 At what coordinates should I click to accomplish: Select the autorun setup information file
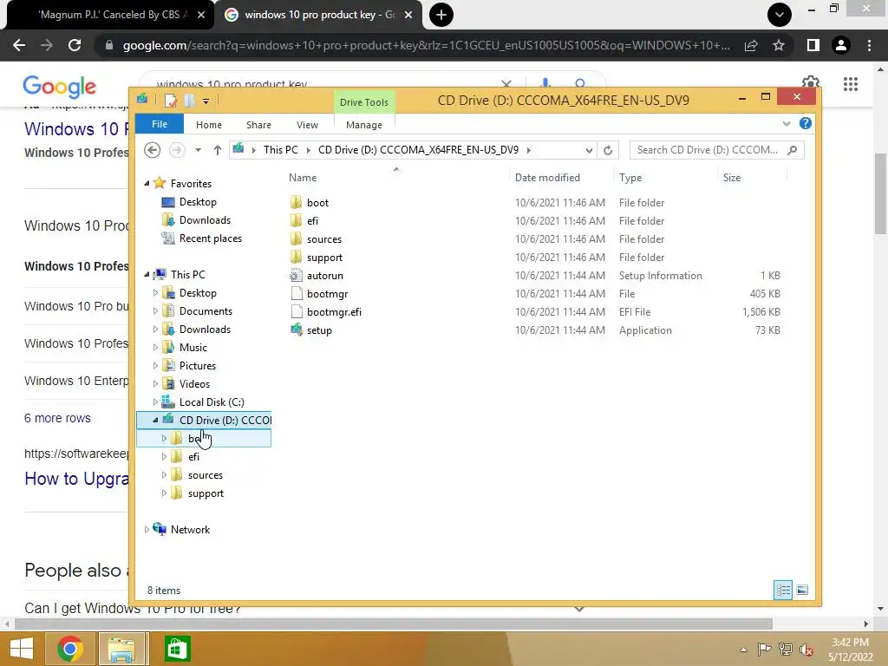(x=324, y=276)
